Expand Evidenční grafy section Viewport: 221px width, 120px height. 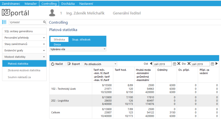tap(24, 50)
